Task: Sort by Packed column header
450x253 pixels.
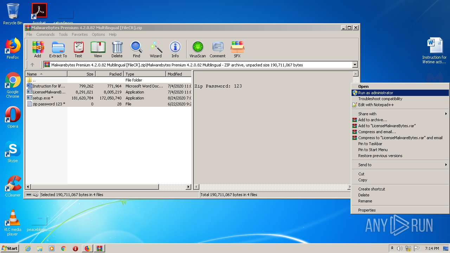Action: click(109, 74)
